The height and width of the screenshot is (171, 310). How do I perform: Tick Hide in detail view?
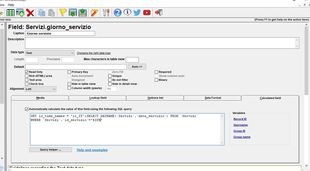coord(110,84)
